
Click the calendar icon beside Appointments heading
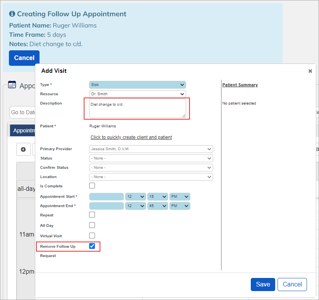[x=12, y=85]
